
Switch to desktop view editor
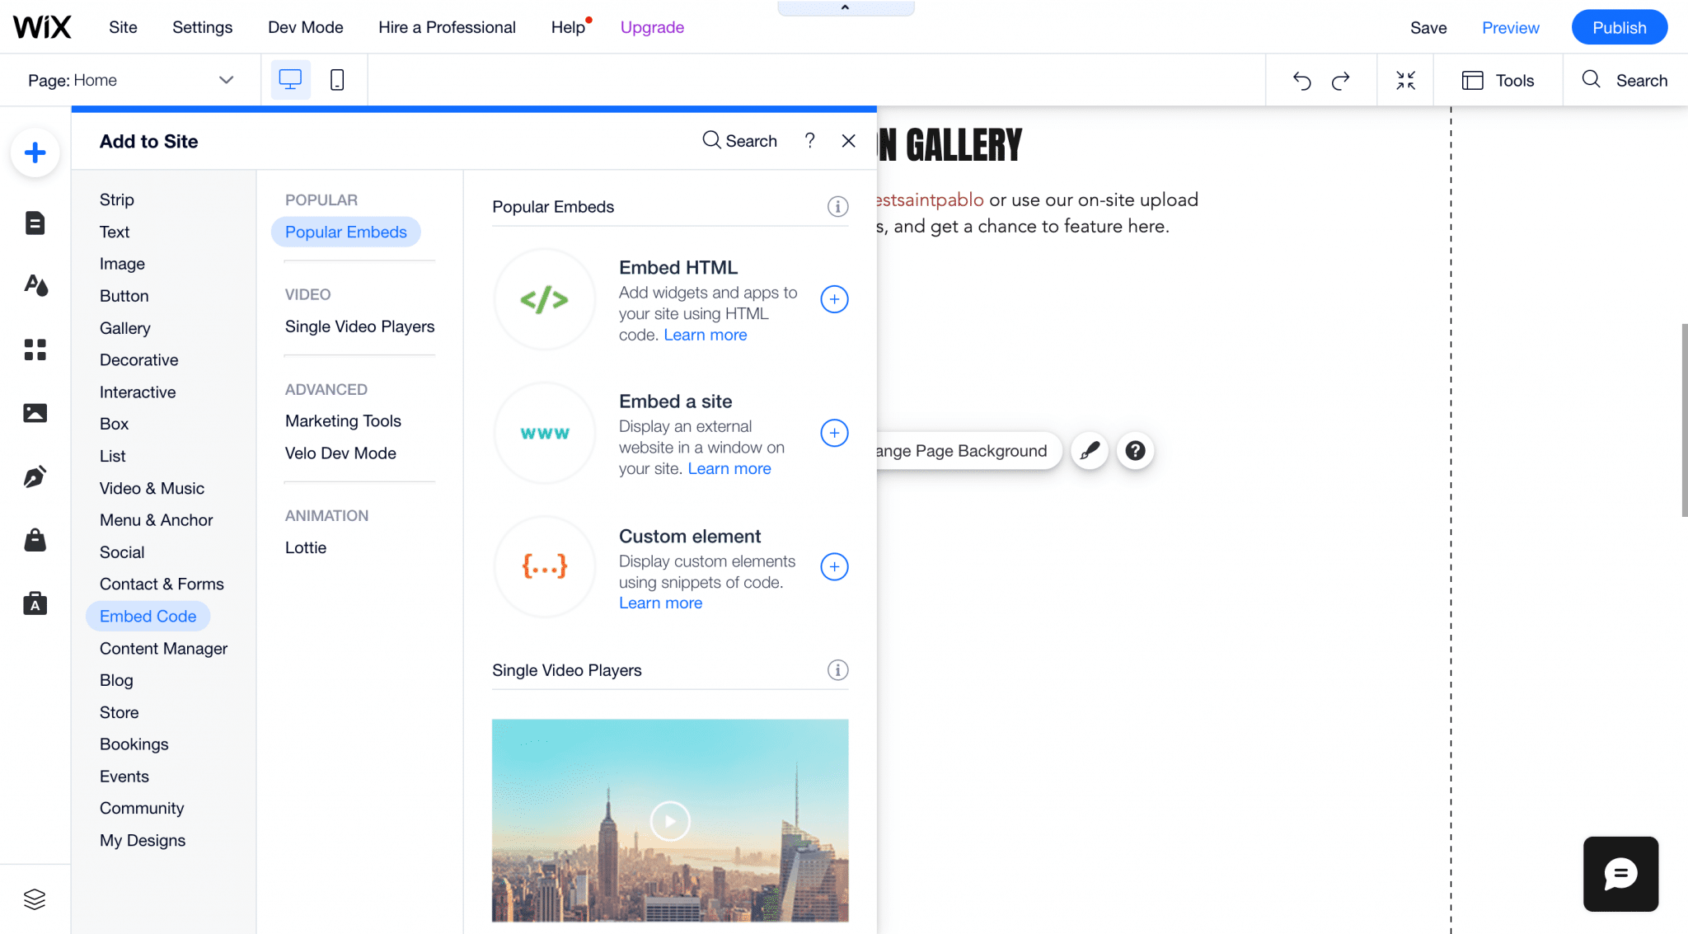pos(290,80)
